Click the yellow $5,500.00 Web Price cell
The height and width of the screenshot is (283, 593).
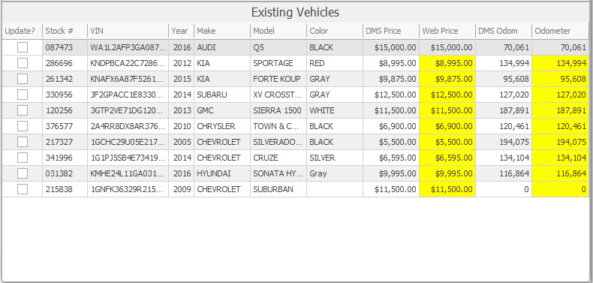[447, 142]
